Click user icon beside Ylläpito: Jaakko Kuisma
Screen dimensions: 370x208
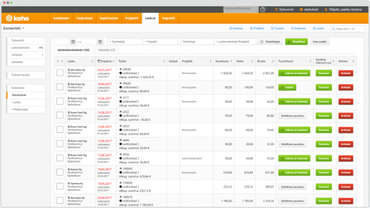(326, 10)
